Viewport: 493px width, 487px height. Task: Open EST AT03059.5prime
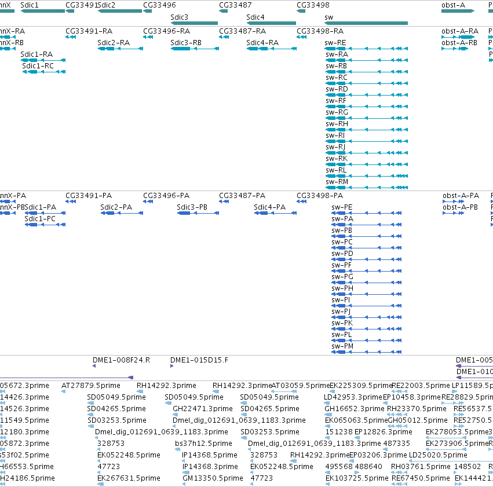284,391
